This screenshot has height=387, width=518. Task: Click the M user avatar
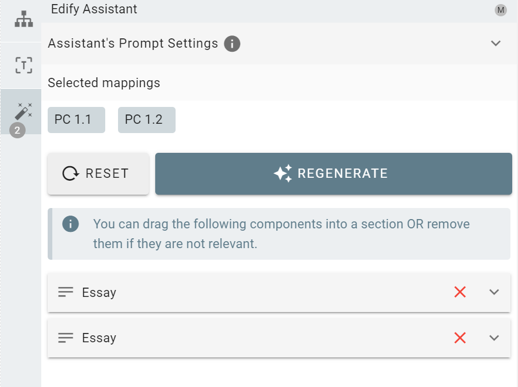tap(501, 10)
